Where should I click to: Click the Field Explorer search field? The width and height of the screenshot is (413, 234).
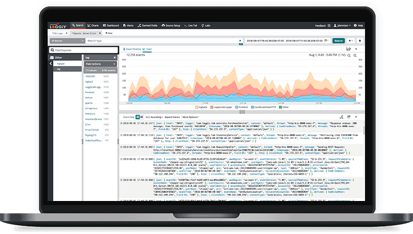pos(83,50)
